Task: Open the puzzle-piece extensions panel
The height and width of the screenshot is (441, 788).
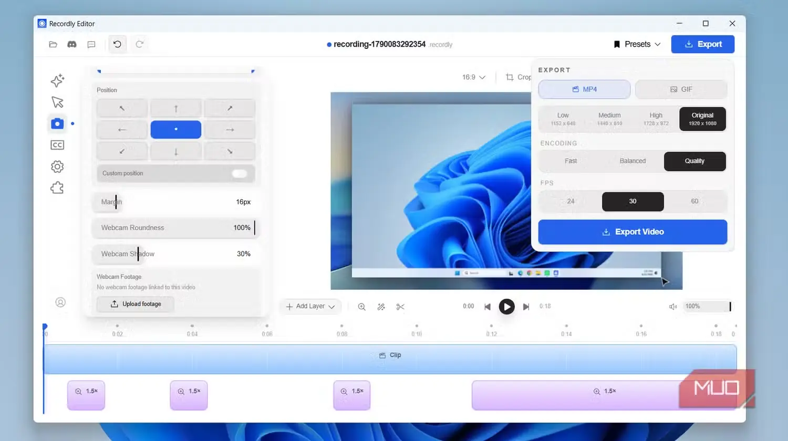Action: click(57, 188)
